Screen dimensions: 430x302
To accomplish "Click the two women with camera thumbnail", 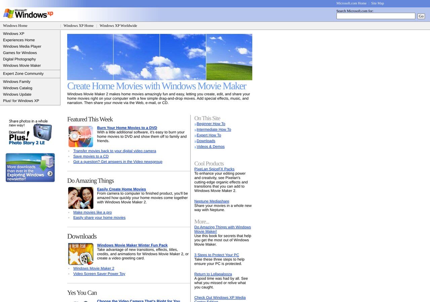I will [81, 198].
